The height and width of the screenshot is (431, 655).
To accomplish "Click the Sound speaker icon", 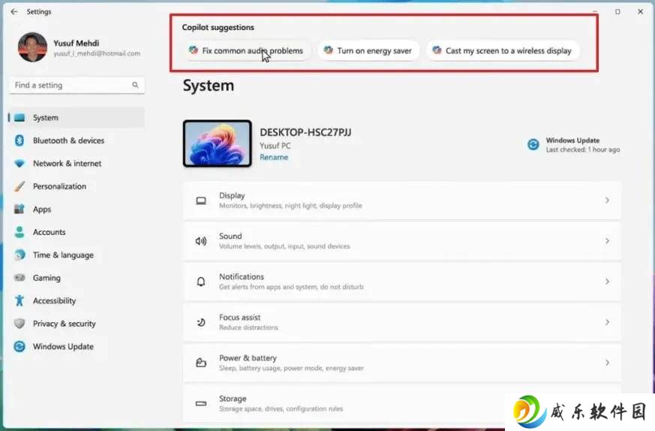I will [201, 241].
